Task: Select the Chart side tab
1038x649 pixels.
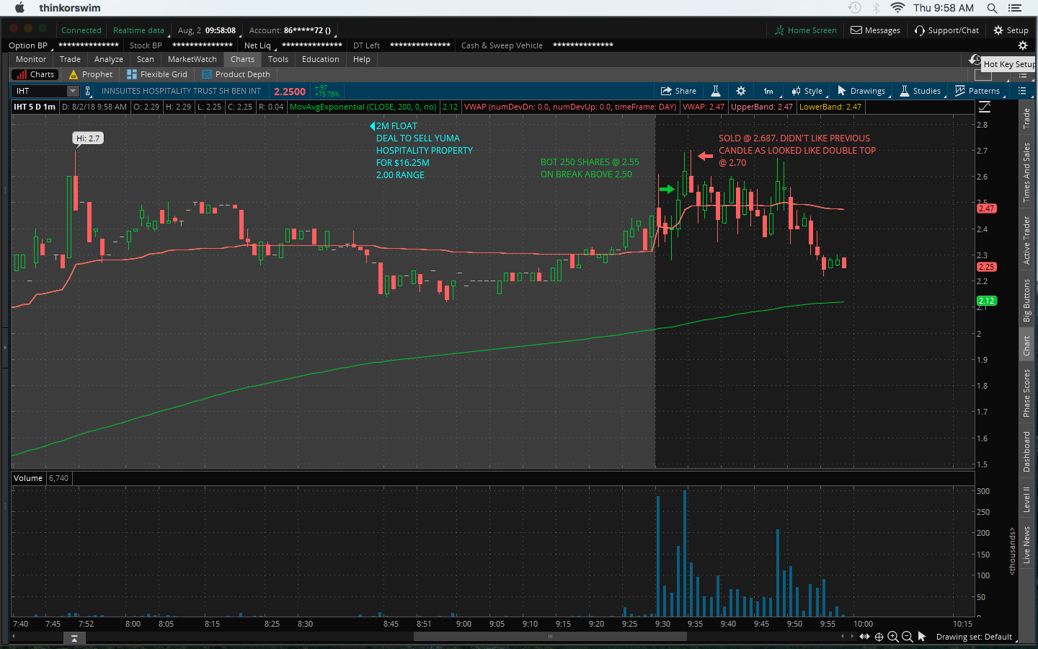Action: click(x=1026, y=345)
